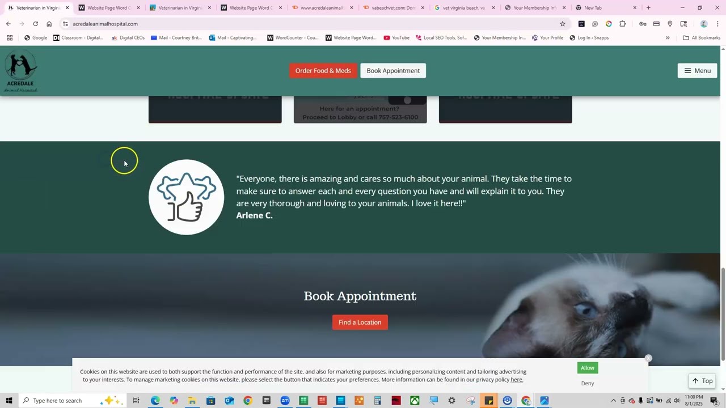Open Zoom from the taskbar
This screenshot has height=408, width=726.
[285, 401]
